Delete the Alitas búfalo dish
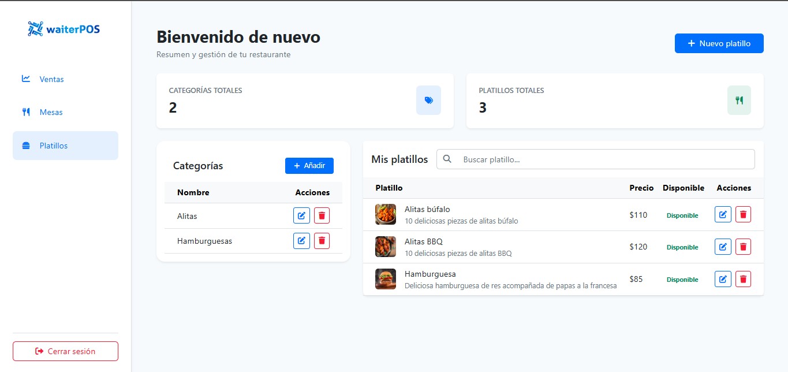788x372 pixels. point(743,214)
